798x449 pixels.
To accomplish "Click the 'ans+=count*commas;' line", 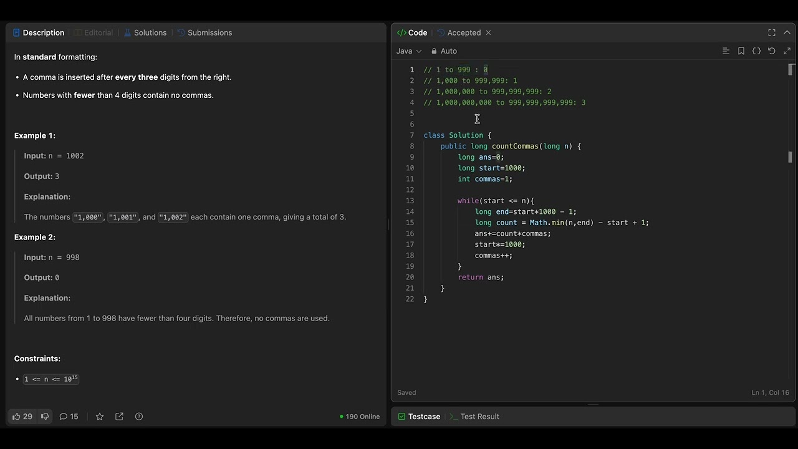I will [x=512, y=234].
